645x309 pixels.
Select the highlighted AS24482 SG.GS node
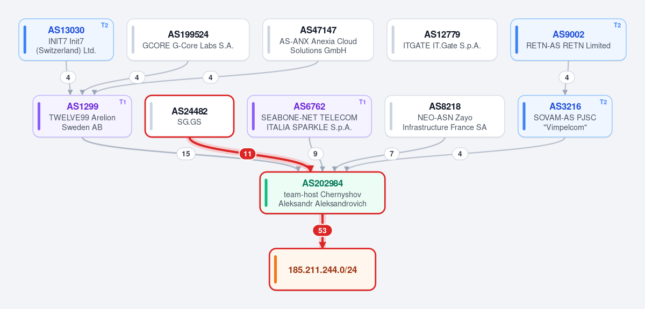click(x=189, y=116)
